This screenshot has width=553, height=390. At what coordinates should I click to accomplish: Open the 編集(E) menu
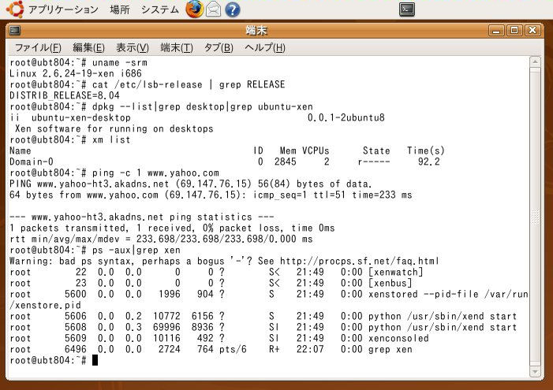click(x=88, y=47)
